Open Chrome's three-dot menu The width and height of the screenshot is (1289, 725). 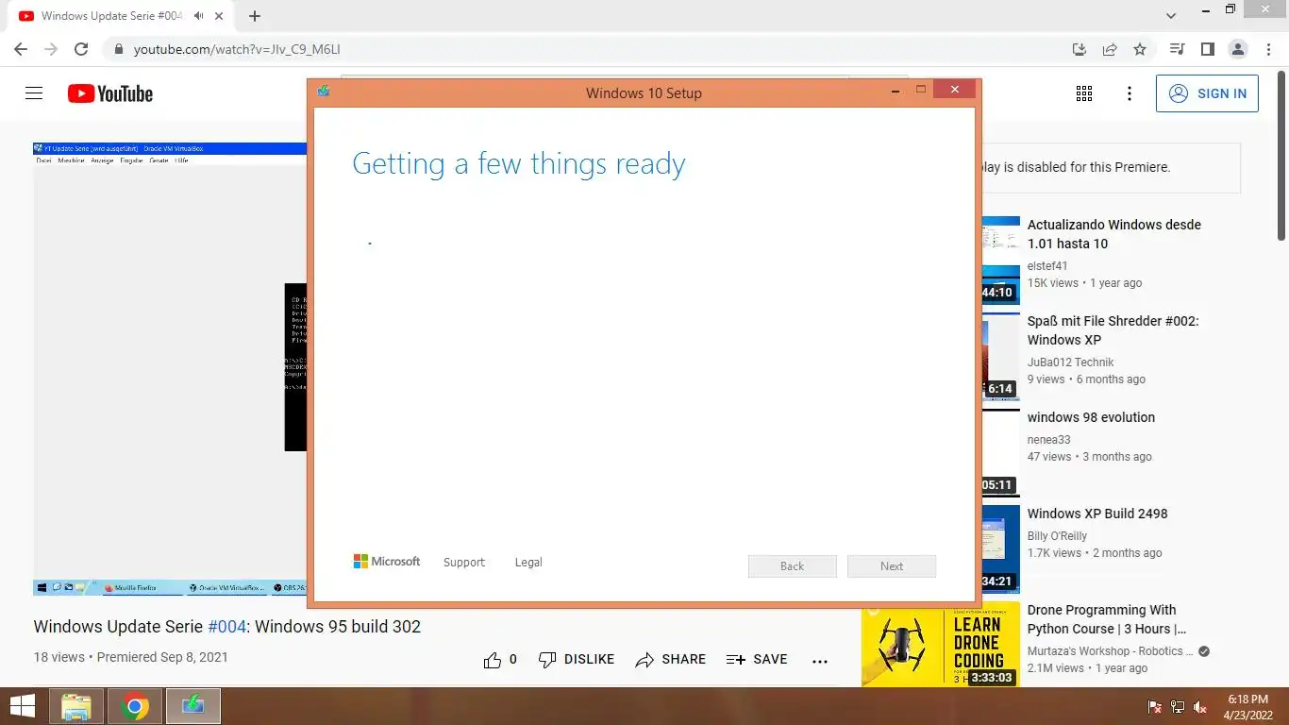coord(1267,49)
